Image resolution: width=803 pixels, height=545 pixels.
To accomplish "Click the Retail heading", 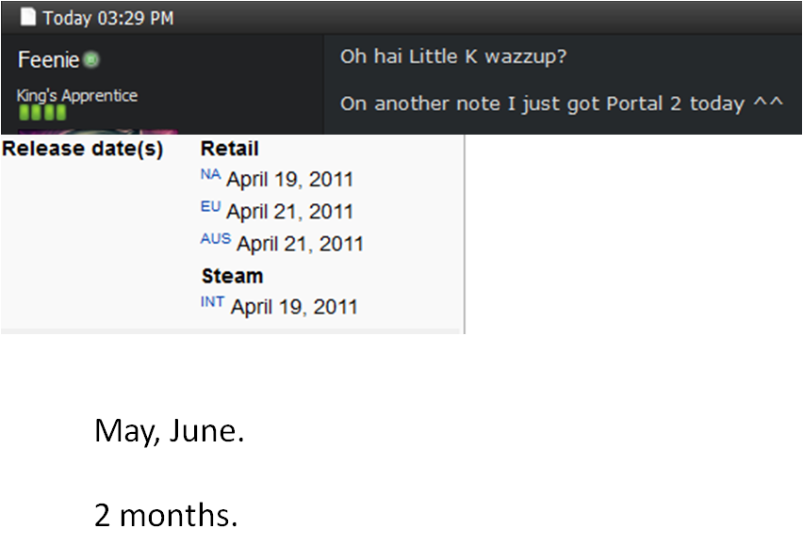I will pyautogui.click(x=229, y=149).
